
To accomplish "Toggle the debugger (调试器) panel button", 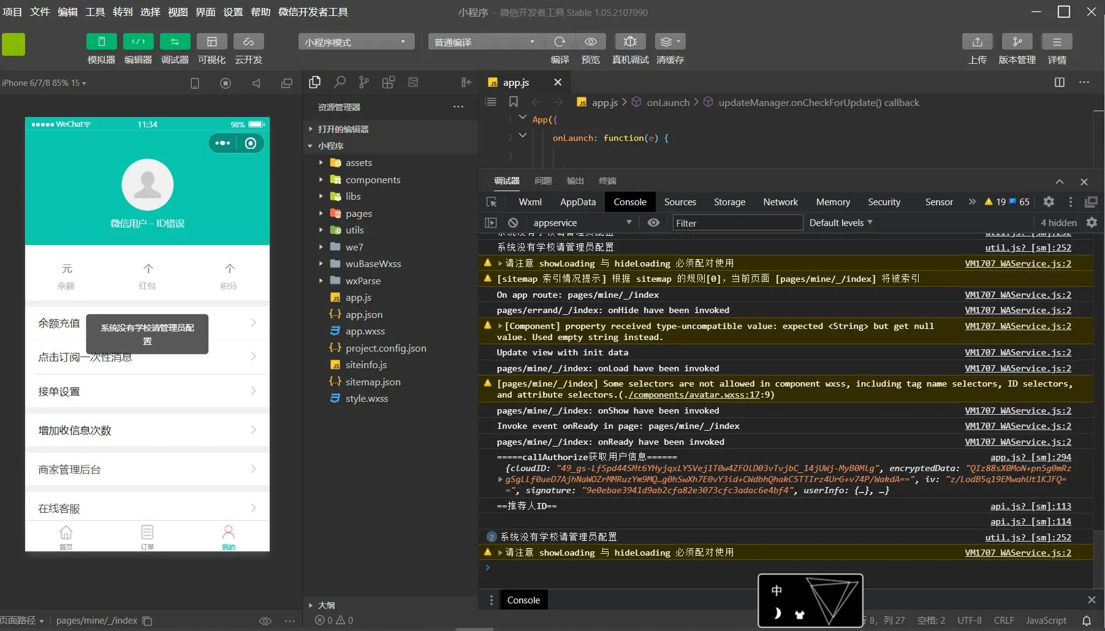I will coord(175,42).
